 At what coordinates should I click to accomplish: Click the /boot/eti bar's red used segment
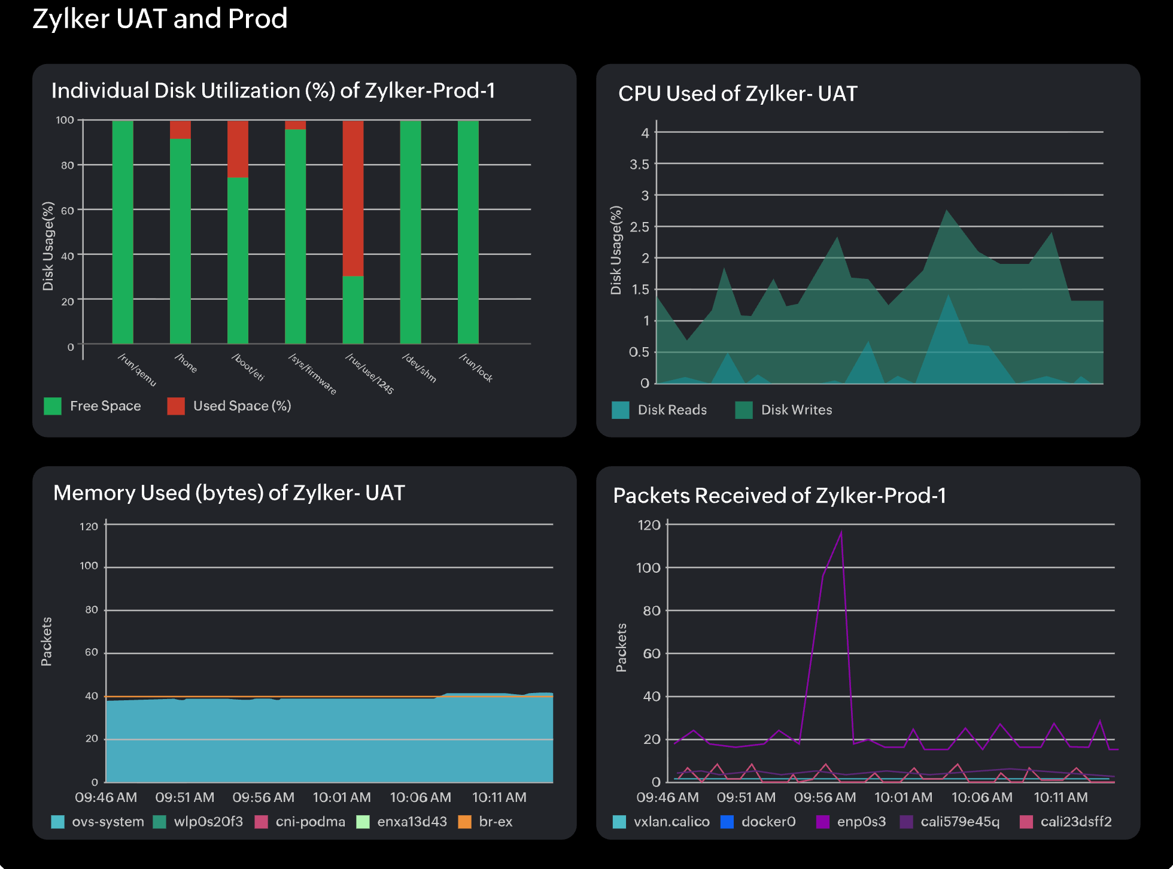pos(238,149)
